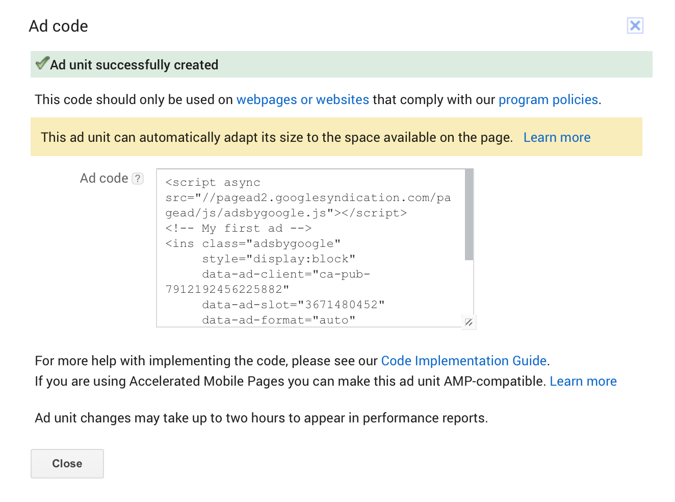Click the '<ins class="adsbygoogle"' code line
This screenshot has width=675, height=502.
pyautogui.click(x=253, y=243)
